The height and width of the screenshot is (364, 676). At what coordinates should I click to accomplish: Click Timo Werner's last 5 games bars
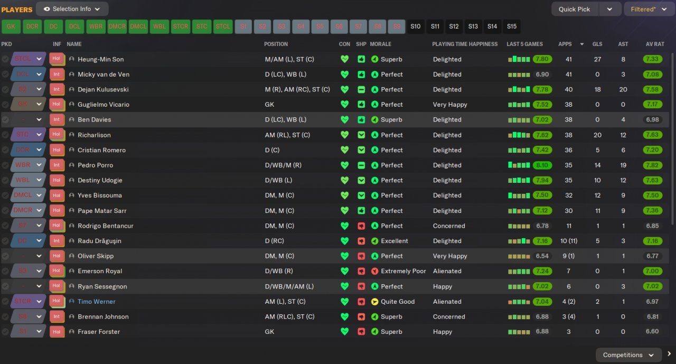point(519,302)
